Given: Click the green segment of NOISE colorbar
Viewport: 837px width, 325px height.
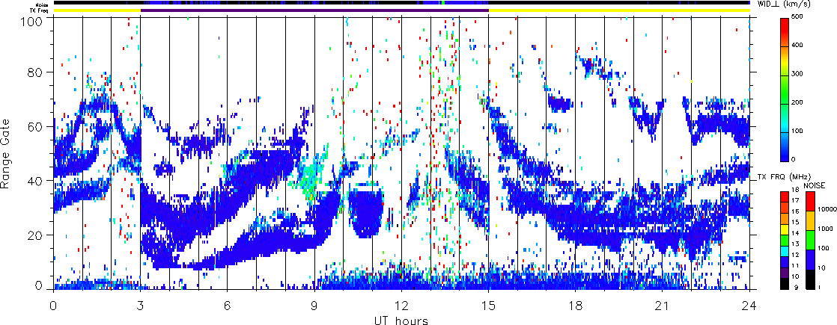Looking at the screenshot, I should coord(810,241).
